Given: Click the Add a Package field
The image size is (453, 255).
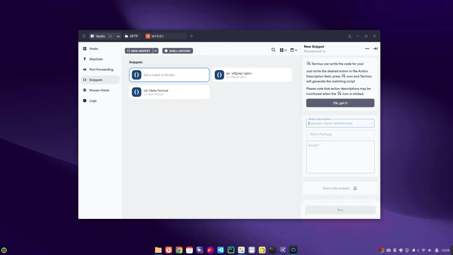Looking at the screenshot, I should click(340, 134).
